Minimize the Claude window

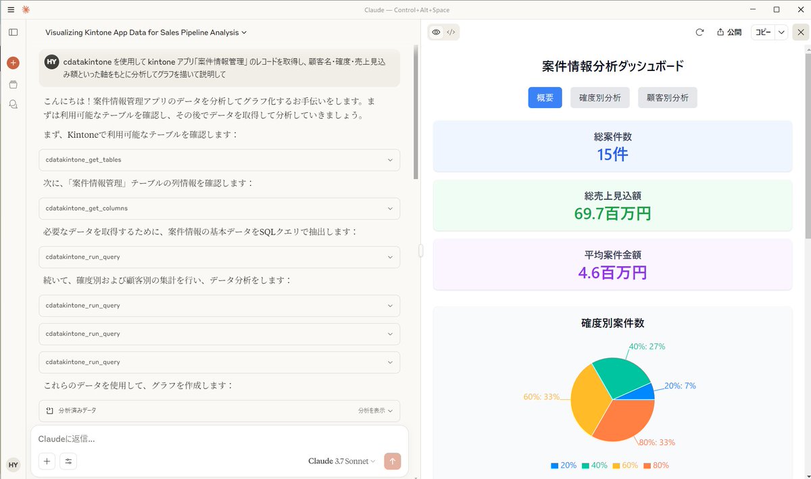754,9
